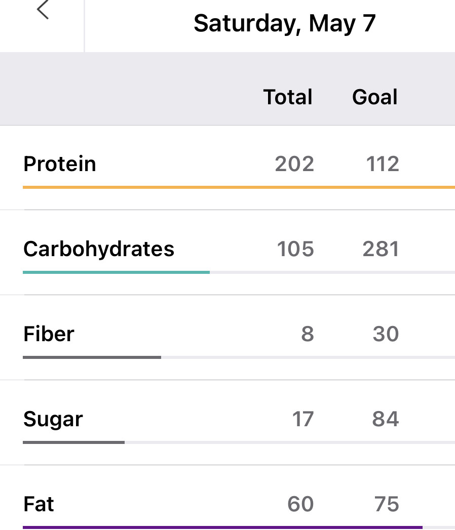Tap the Protein total value 202

coord(294,164)
